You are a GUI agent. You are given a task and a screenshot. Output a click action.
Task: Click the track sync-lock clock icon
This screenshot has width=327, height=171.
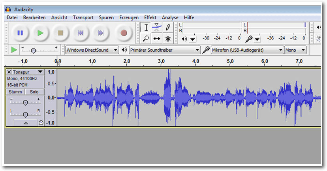(41, 123)
